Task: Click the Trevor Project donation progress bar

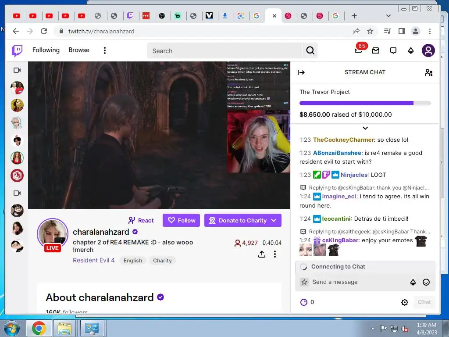Action: tap(365, 103)
